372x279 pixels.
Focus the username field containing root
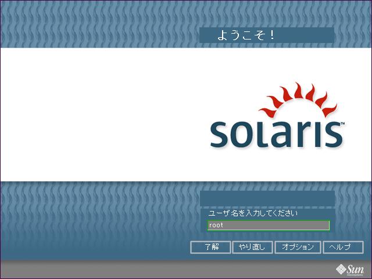(x=268, y=225)
